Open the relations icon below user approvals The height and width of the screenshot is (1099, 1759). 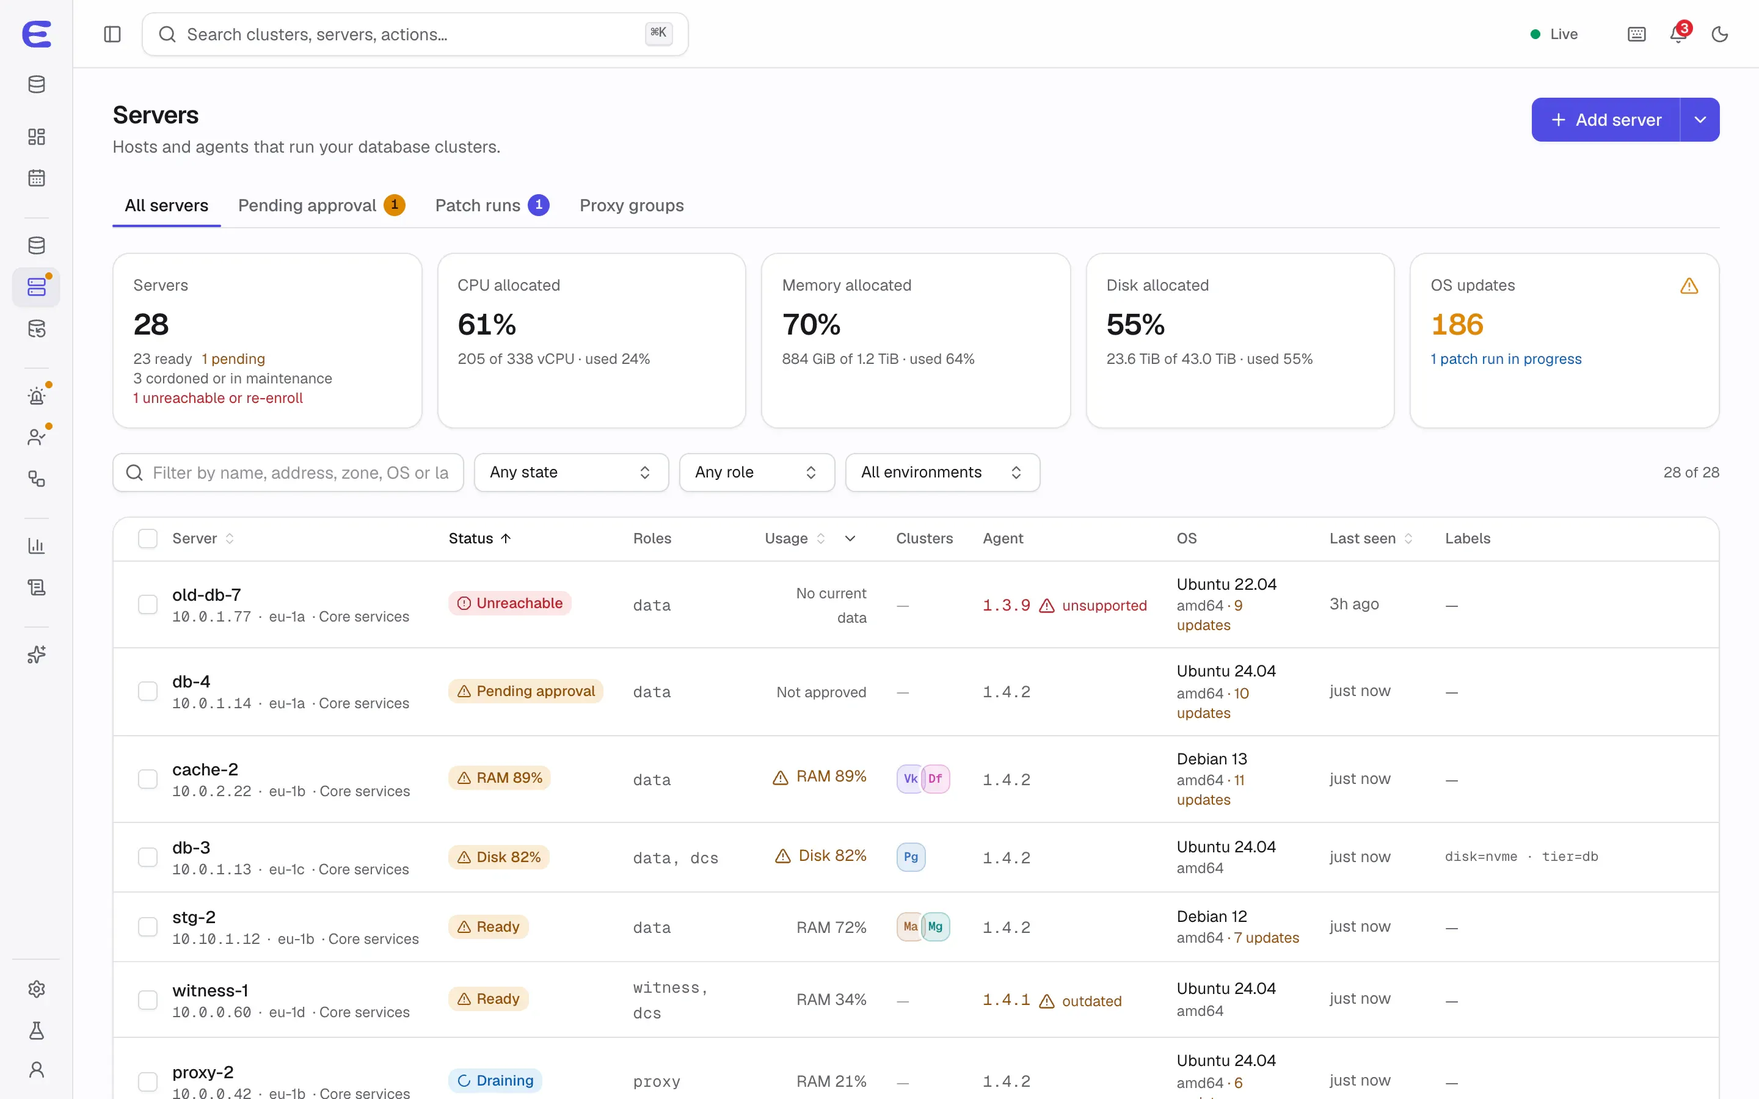coord(37,479)
